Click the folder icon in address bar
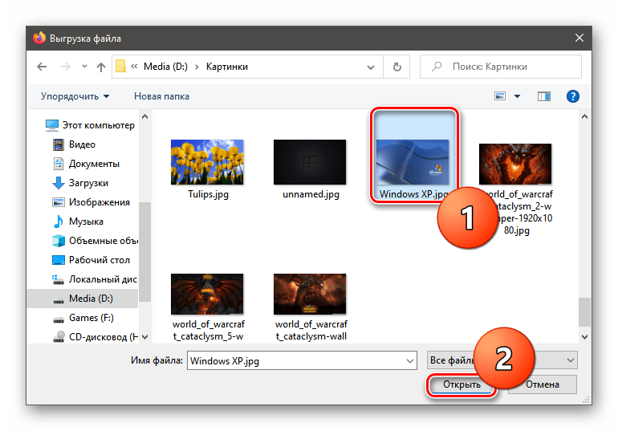Viewport: 618px width, 431px height. point(120,66)
